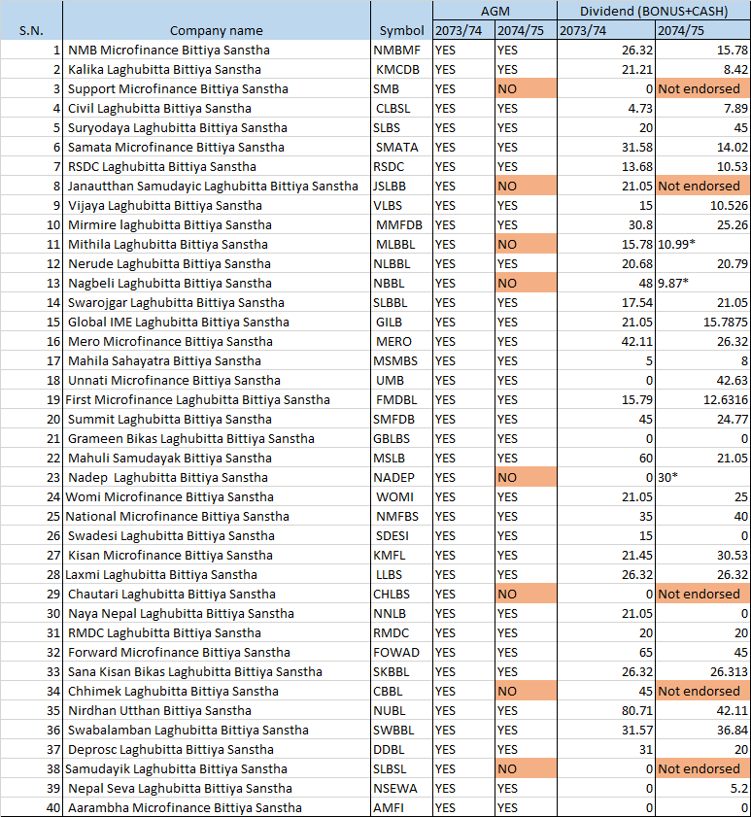Image resolution: width=751 pixels, height=817 pixels.
Task: Click 'Laxmi Laghubitta Bittiya Sanstha' cell
Action: 217,575
